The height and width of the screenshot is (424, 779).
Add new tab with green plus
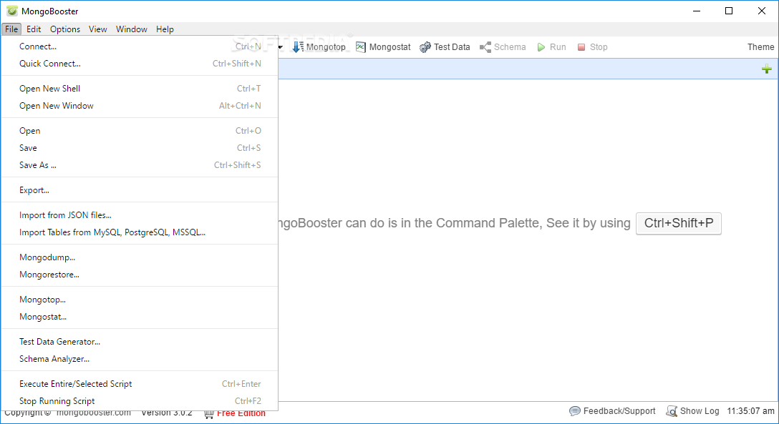click(x=767, y=69)
